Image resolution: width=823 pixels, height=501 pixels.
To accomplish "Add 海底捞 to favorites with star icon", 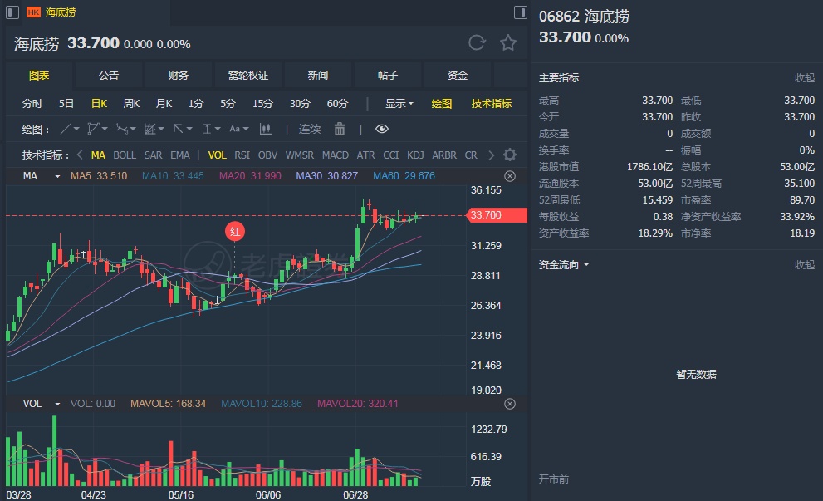I will click(507, 42).
